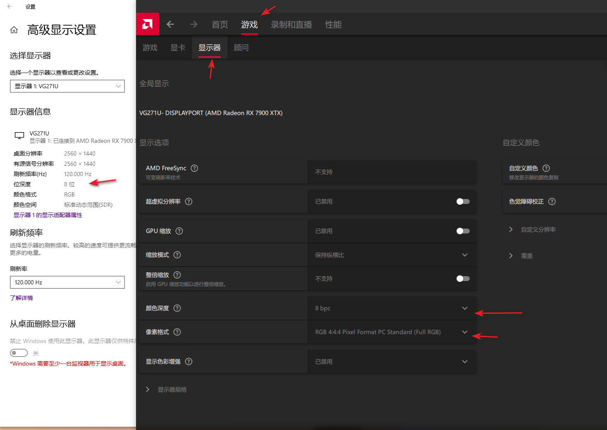Switch to the 性能 tab
Image resolution: width=607 pixels, height=430 pixels.
(x=333, y=25)
